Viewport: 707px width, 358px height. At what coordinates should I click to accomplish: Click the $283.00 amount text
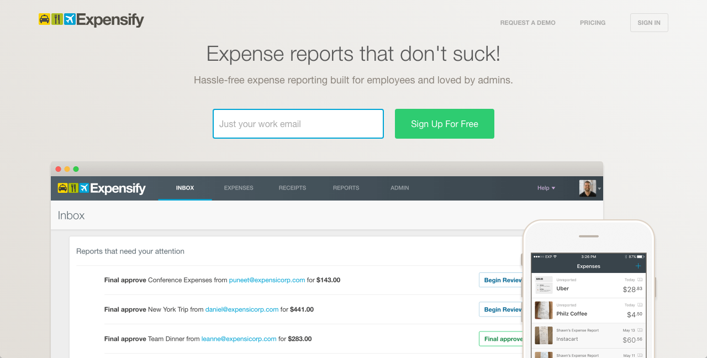coord(300,339)
